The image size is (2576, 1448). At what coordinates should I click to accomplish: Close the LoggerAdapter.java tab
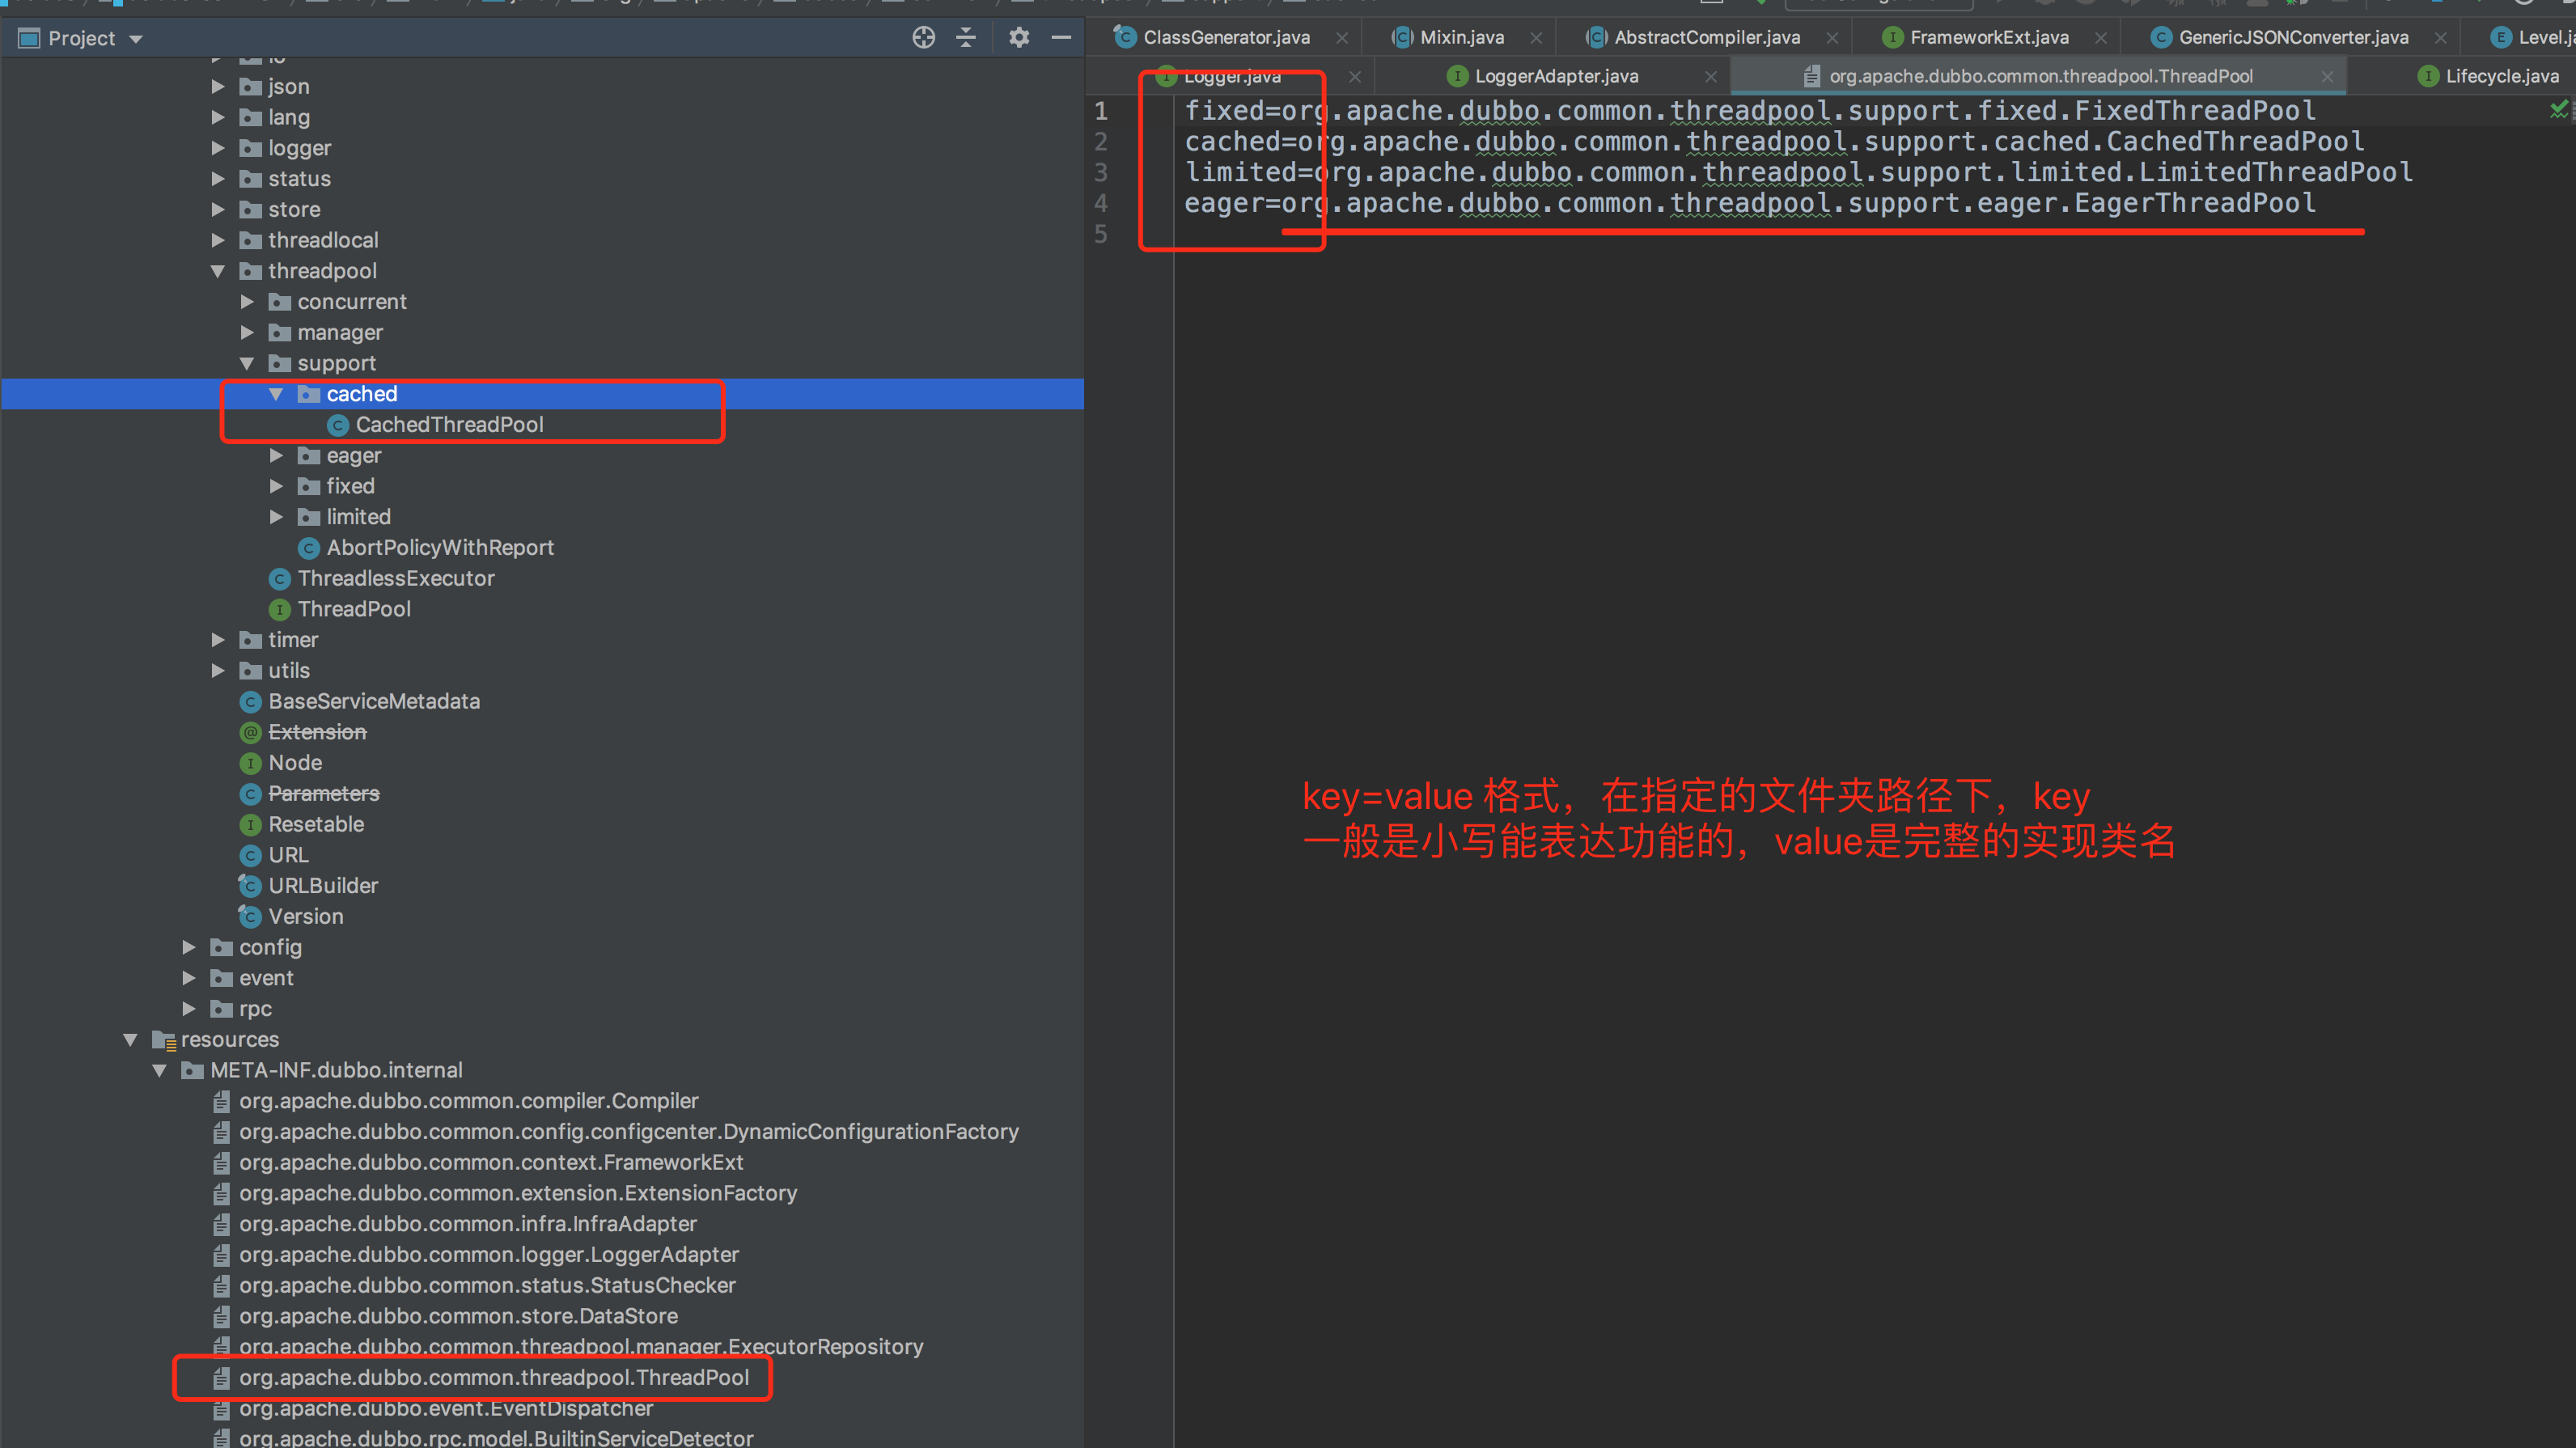[x=1711, y=76]
